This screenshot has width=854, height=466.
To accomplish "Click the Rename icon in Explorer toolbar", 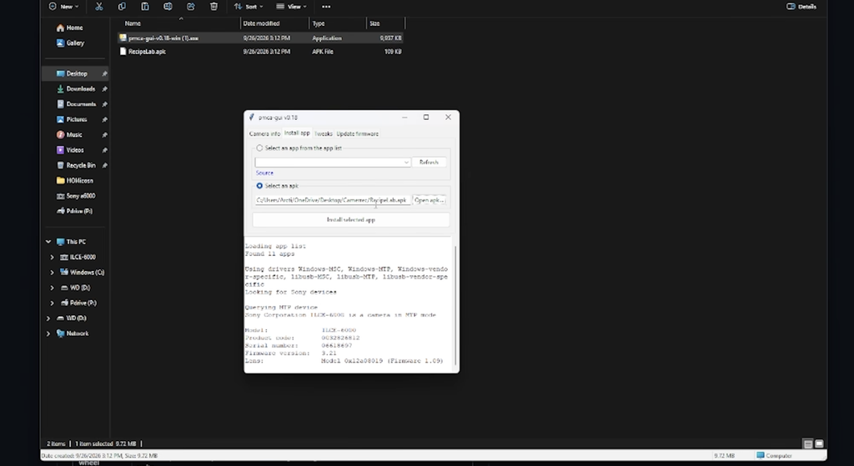I will pyautogui.click(x=168, y=7).
